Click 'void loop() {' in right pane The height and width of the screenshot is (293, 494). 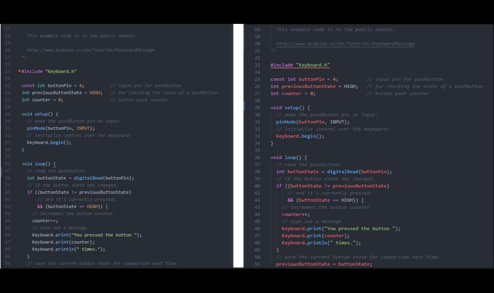288,158
